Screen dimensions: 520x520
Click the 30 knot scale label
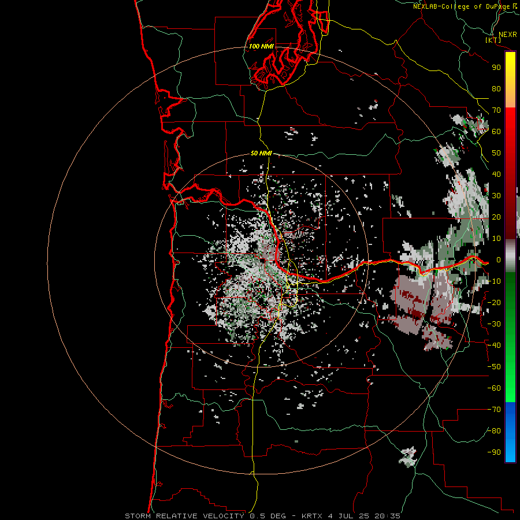coord(496,196)
